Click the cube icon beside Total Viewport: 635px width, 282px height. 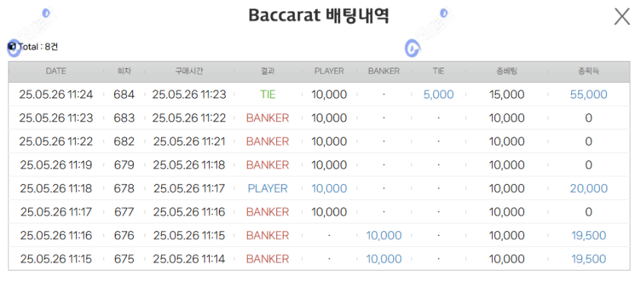click(x=11, y=46)
